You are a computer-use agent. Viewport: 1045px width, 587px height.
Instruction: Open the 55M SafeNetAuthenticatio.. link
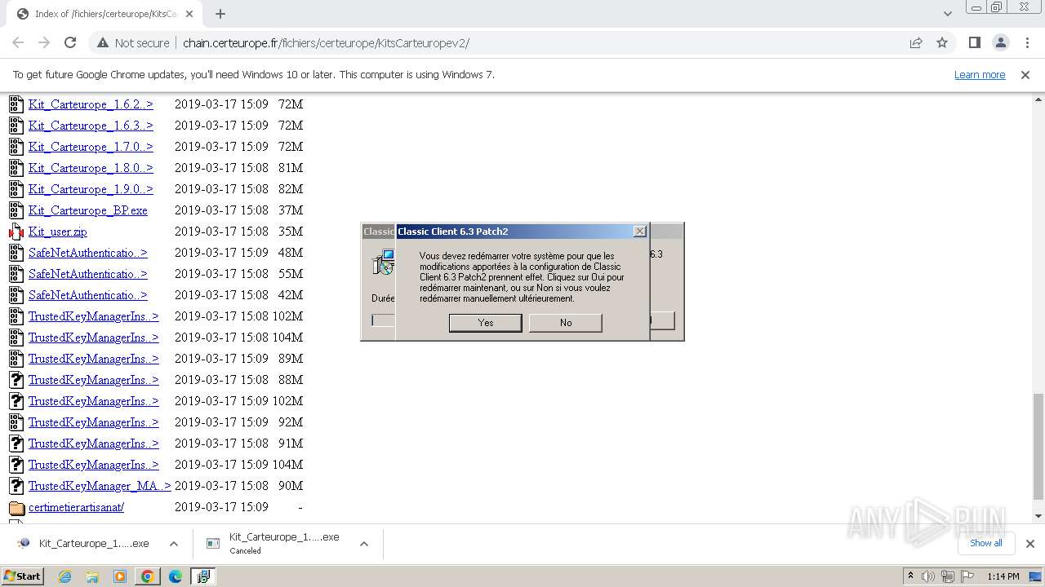[x=88, y=274]
